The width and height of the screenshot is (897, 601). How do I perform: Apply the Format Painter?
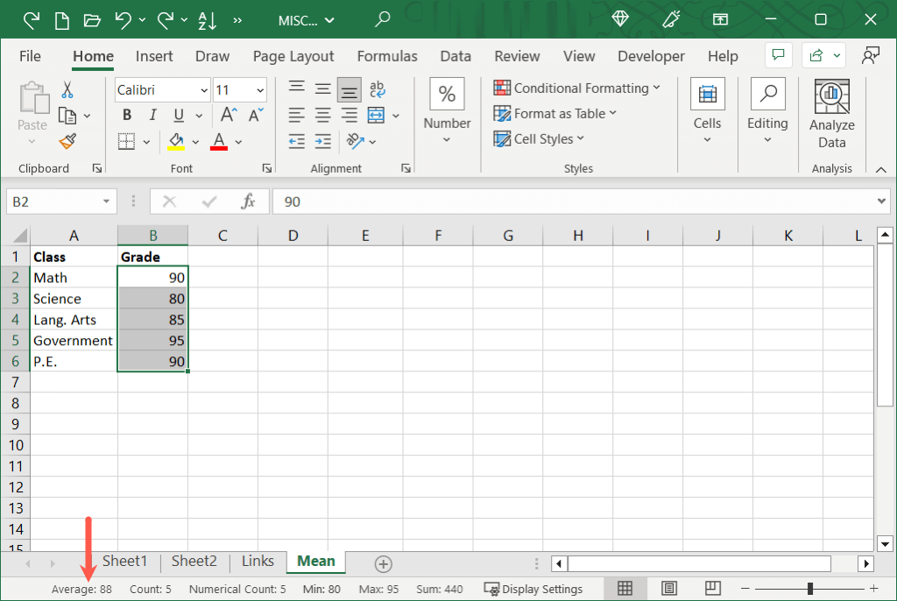[65, 141]
